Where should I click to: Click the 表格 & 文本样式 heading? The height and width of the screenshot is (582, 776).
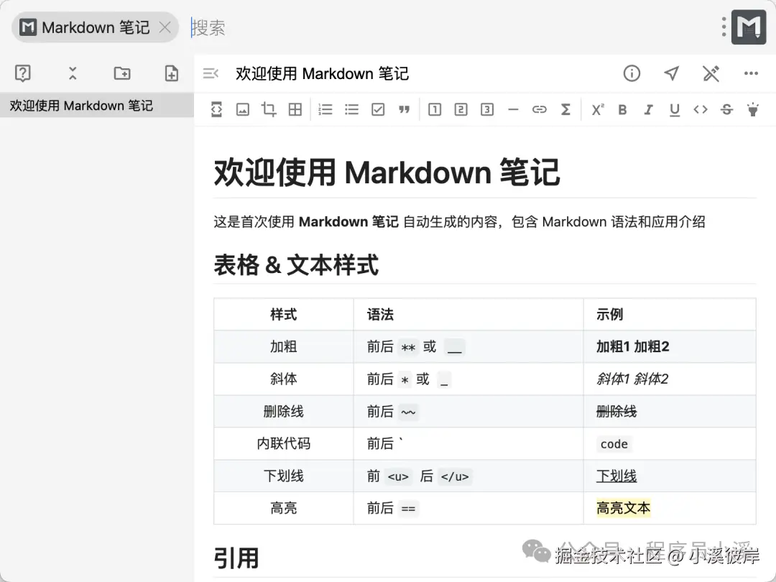[296, 264]
